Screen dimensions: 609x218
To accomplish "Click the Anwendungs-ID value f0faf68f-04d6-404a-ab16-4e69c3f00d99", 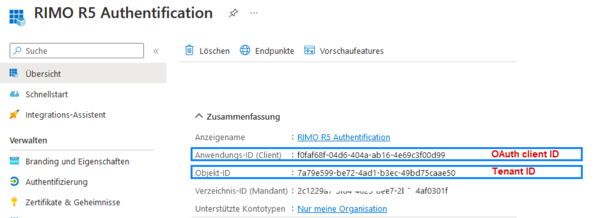I will coord(371,155).
